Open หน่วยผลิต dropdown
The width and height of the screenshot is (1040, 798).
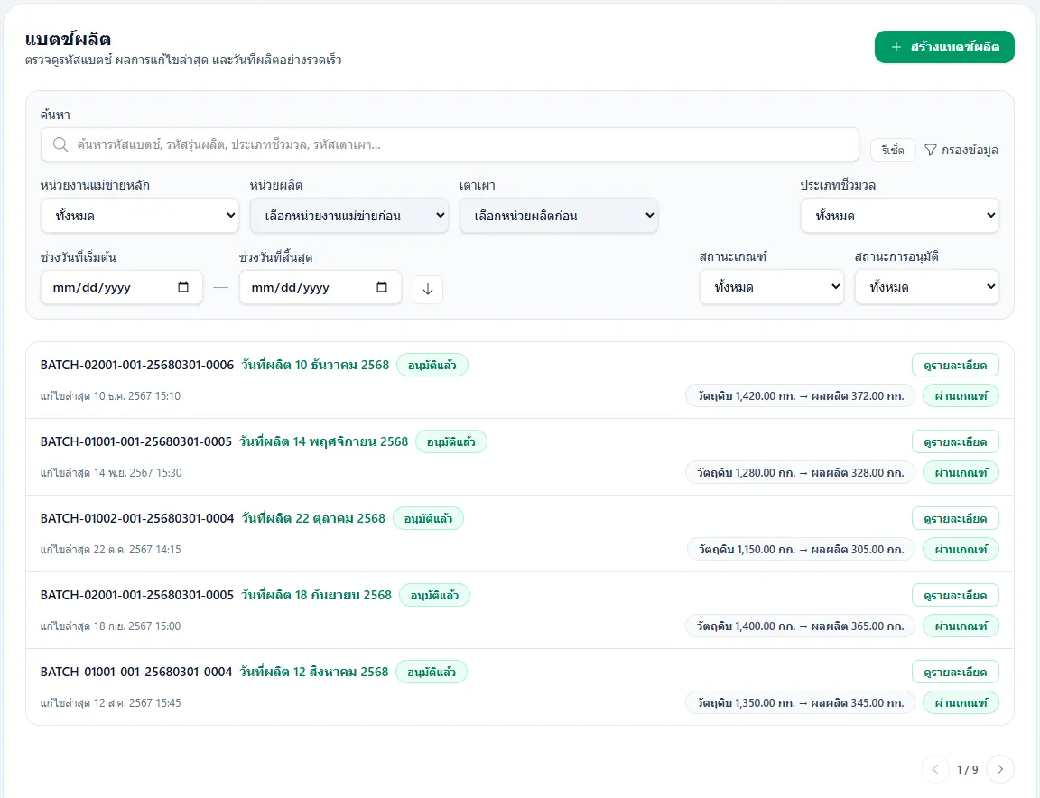(x=348, y=216)
